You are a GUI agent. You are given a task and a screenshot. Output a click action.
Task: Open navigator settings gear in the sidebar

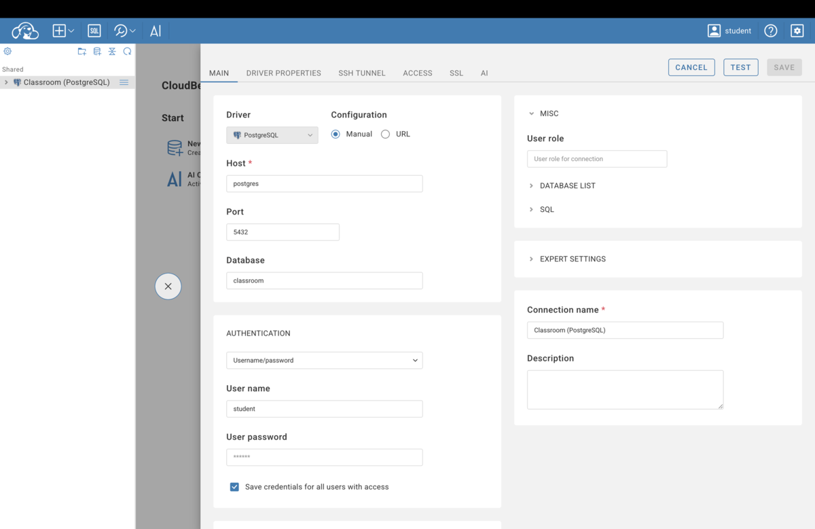7,51
